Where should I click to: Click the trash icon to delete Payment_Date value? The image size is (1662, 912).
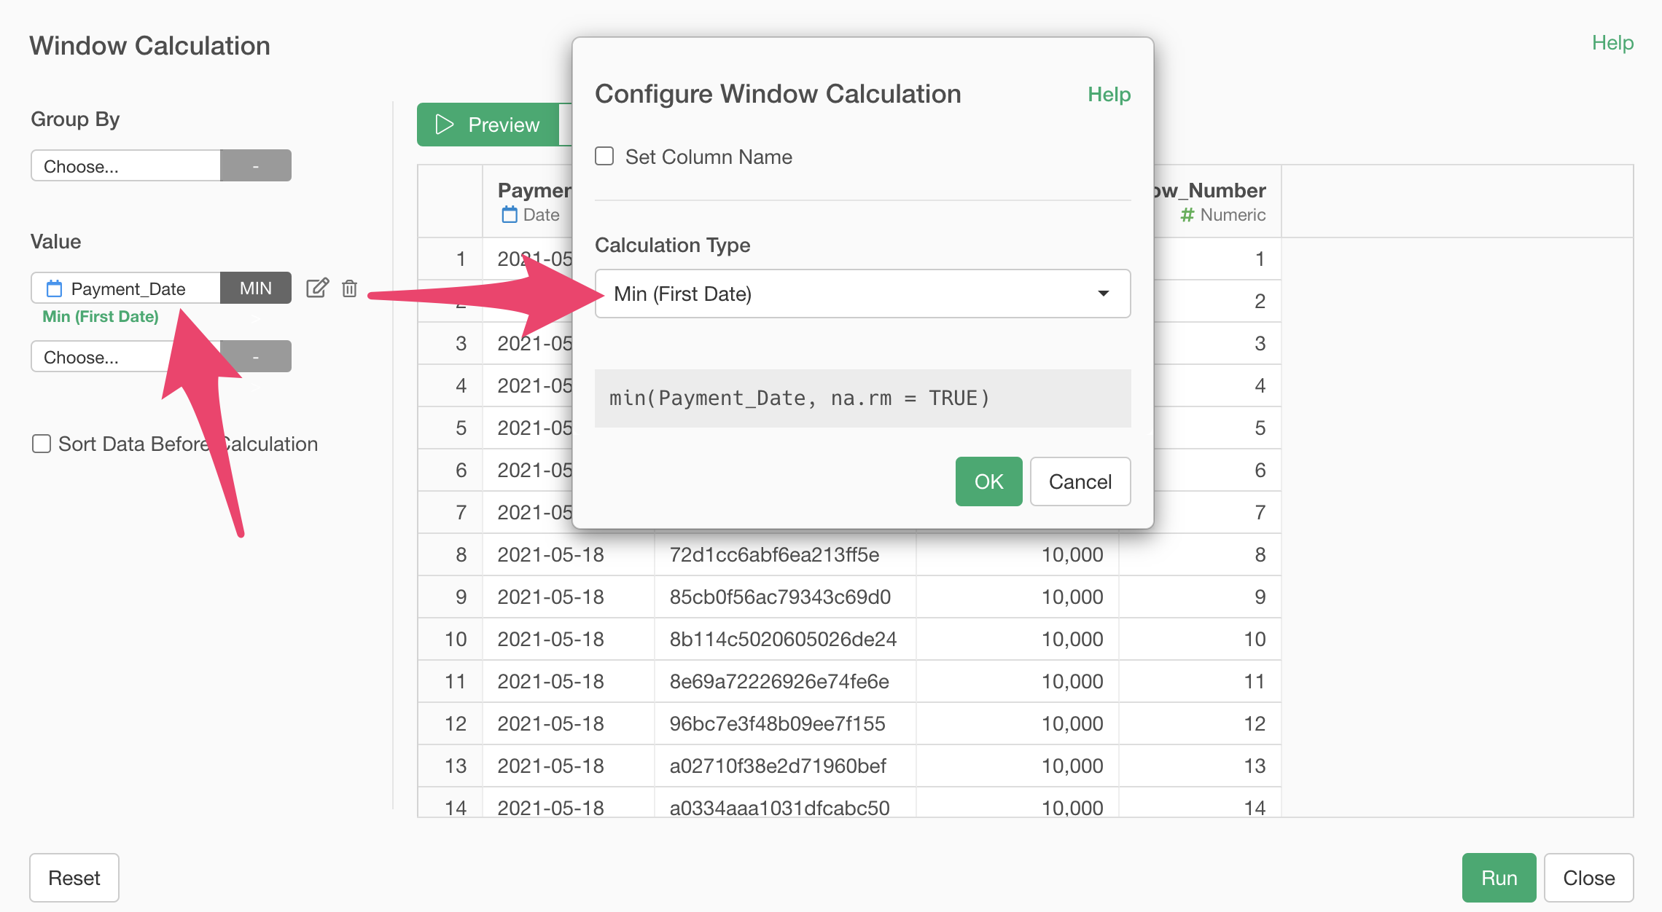[350, 288]
